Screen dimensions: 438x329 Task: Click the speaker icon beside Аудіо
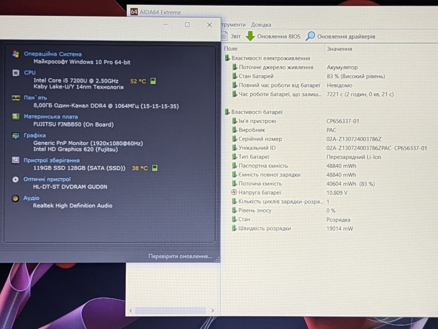click(x=16, y=198)
